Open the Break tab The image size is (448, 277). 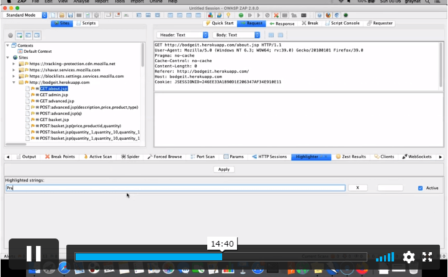pyautogui.click(x=310, y=23)
